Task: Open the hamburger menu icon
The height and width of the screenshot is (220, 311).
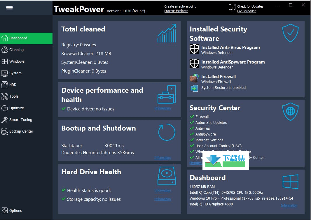Action: click(9, 8)
